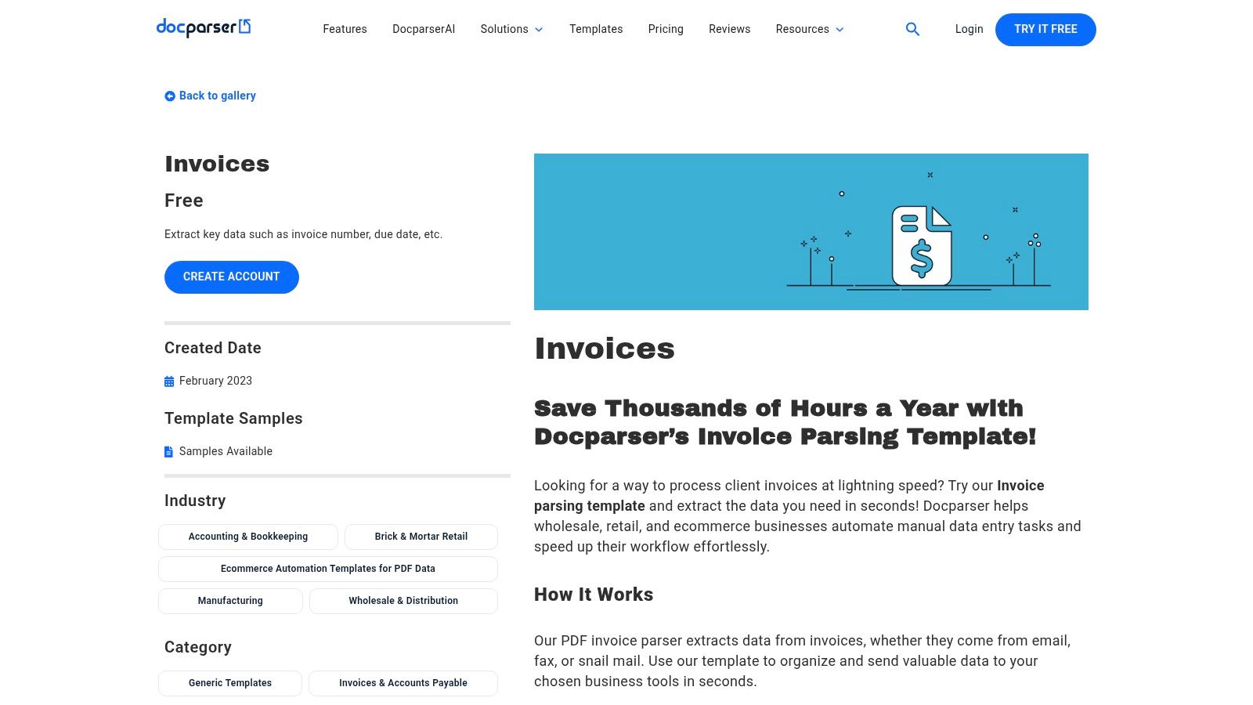Viewport: 1253px width, 705px height.
Task: Open the Reviews page
Action: pos(729,29)
